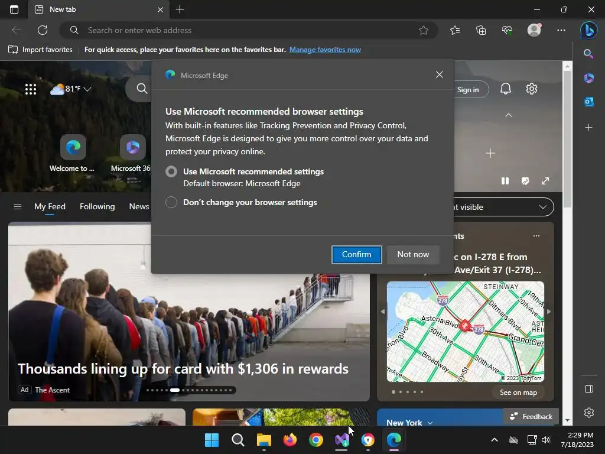
Task: Open Browser essentials heart icon
Action: click(x=507, y=30)
